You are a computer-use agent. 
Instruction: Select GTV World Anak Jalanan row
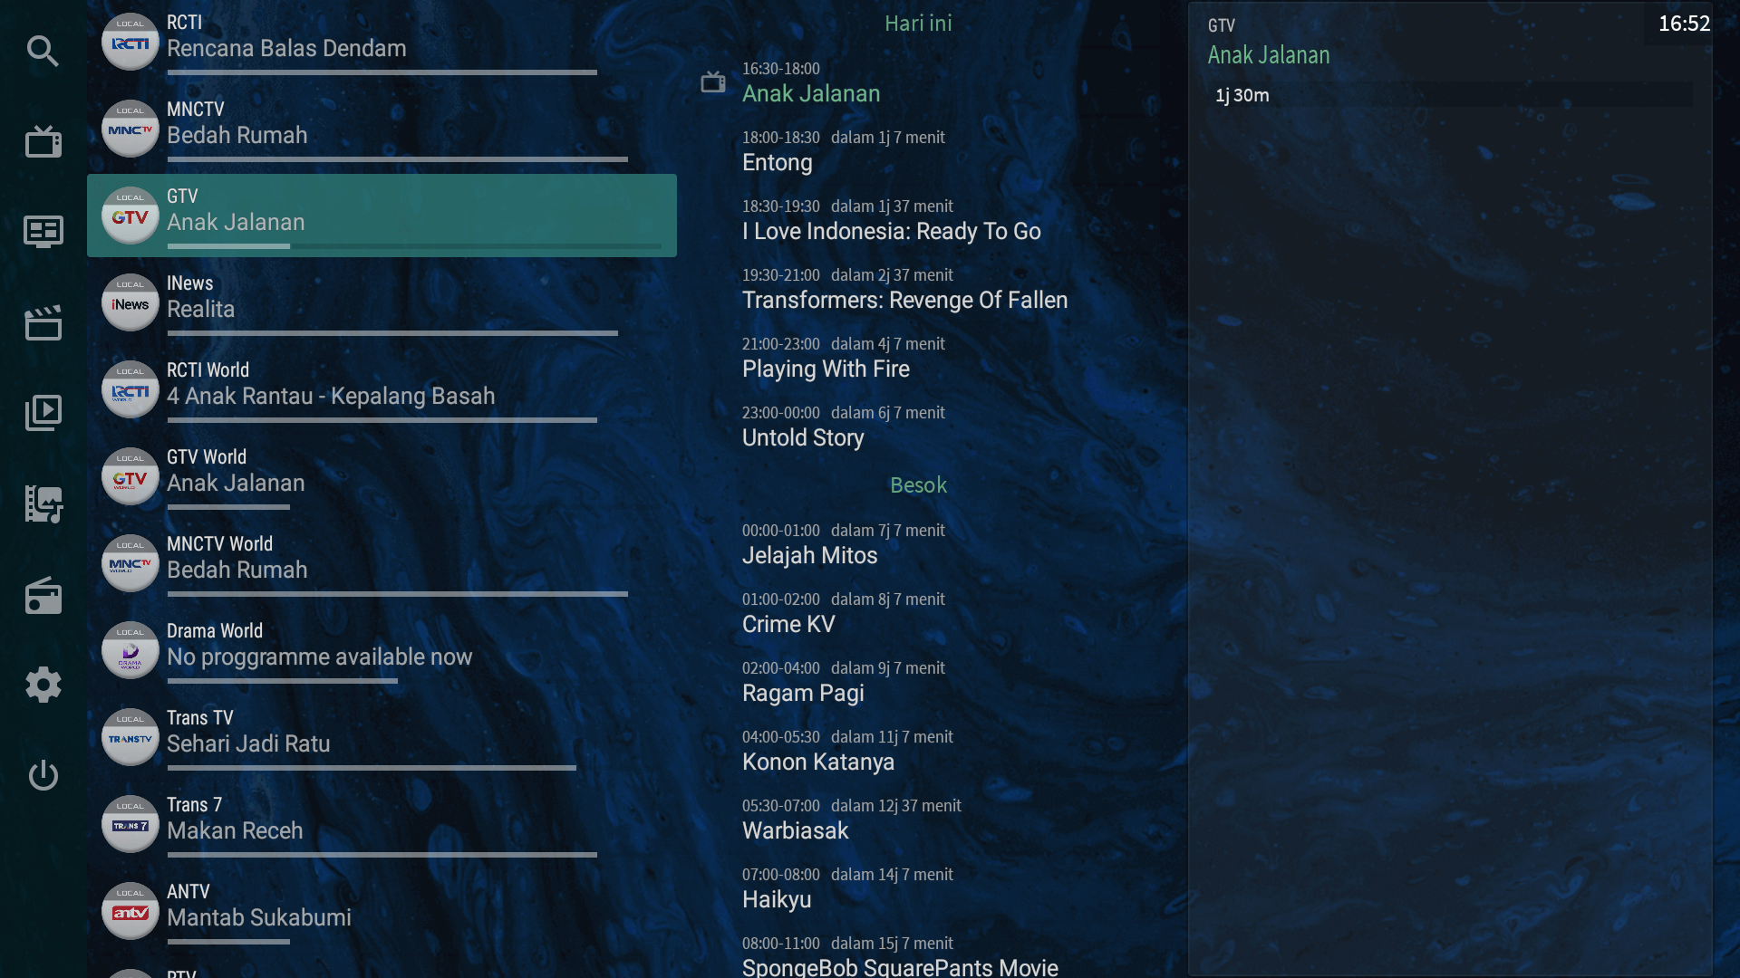[382, 476]
